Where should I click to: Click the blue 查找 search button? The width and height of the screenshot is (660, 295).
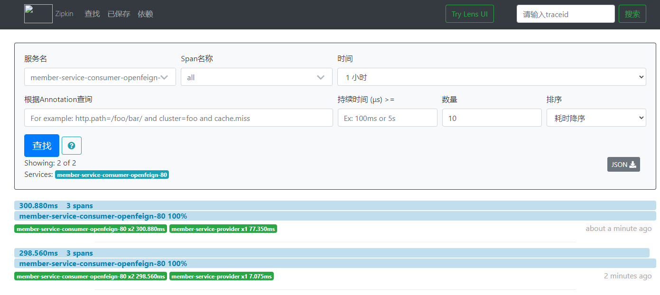pos(42,146)
